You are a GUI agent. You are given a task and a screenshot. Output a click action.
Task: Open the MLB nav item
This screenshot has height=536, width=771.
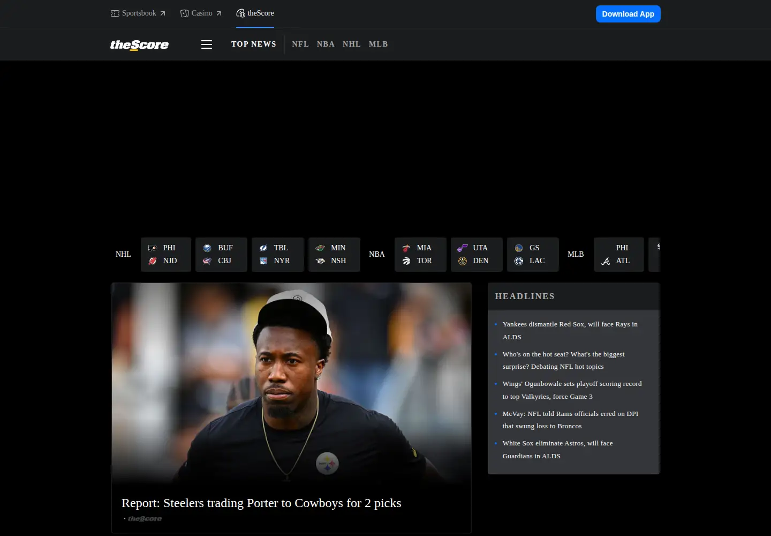pos(379,44)
